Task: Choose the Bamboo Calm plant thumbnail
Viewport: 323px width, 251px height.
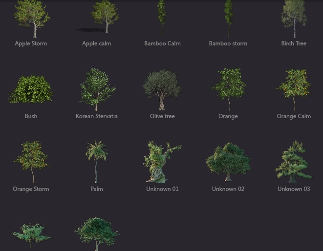Action: click(x=162, y=19)
